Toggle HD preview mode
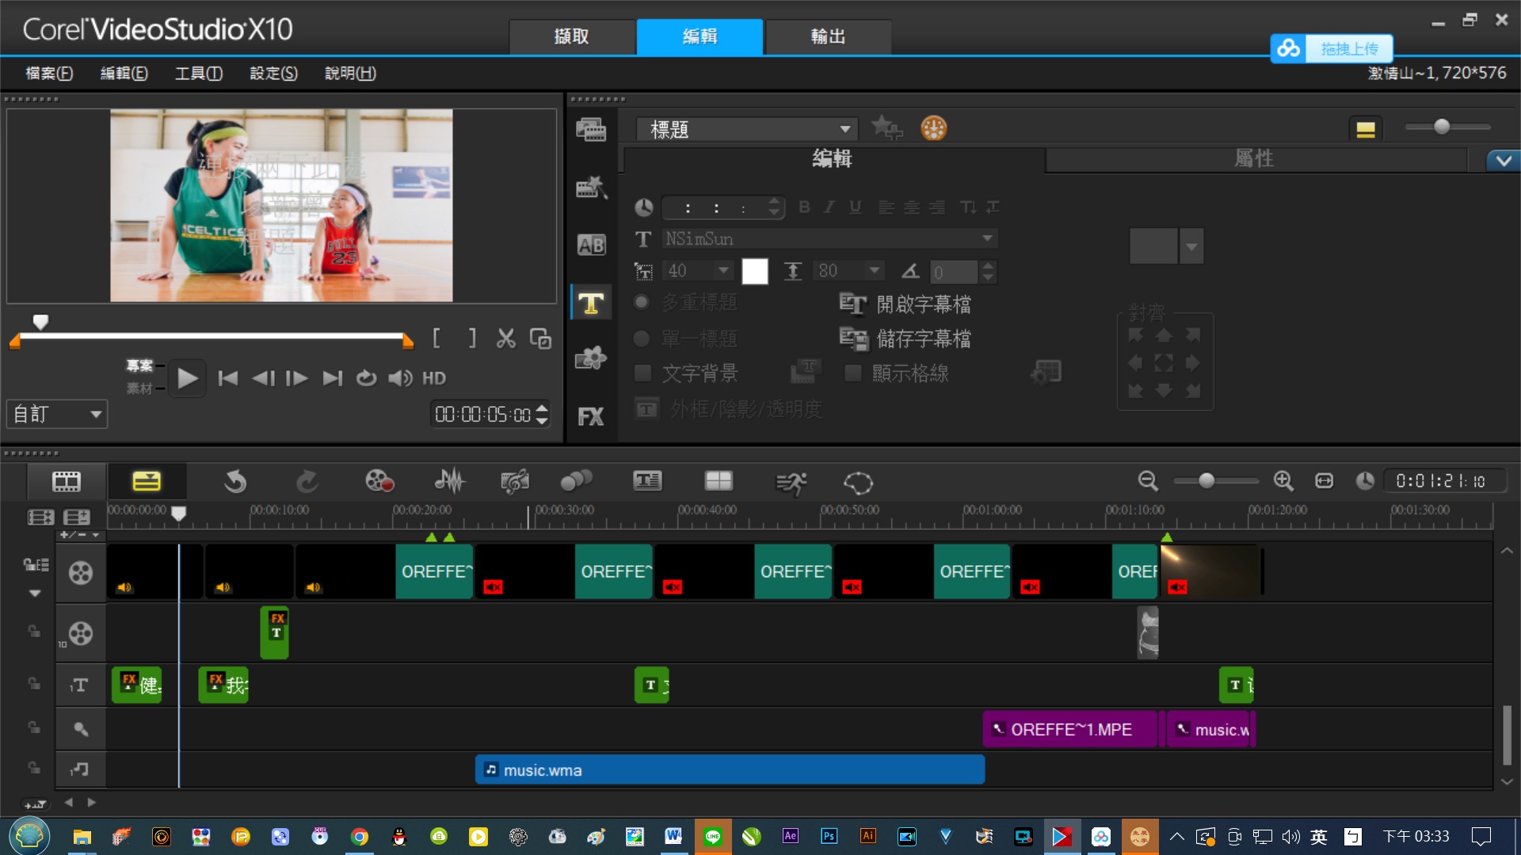Screen dimensions: 1521x855 pyautogui.click(x=434, y=378)
